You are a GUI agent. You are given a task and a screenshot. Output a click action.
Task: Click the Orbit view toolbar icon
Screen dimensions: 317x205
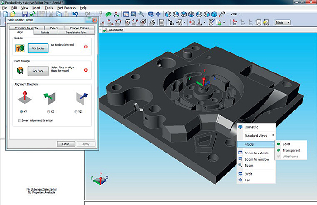(150, 14)
